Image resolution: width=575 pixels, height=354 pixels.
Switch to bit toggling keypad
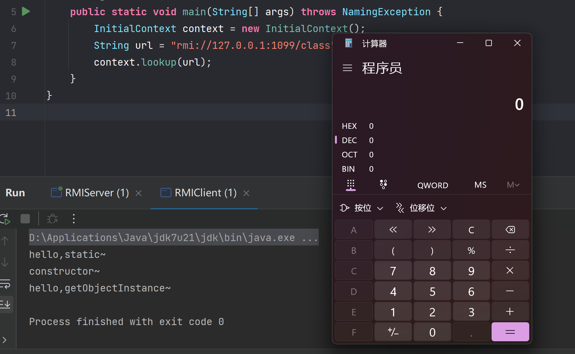[384, 185]
